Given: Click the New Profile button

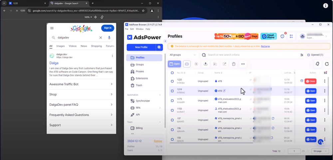Looking at the screenshot, I should (141, 47).
